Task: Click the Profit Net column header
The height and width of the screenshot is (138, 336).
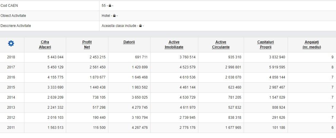Action: 87,45
